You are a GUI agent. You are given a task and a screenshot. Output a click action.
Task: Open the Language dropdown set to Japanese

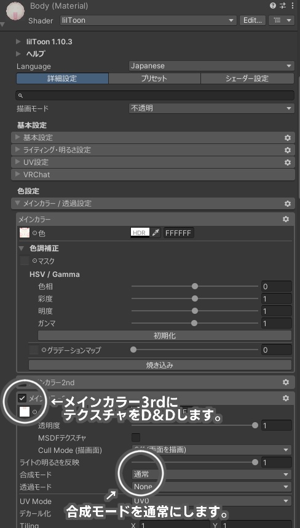point(211,66)
